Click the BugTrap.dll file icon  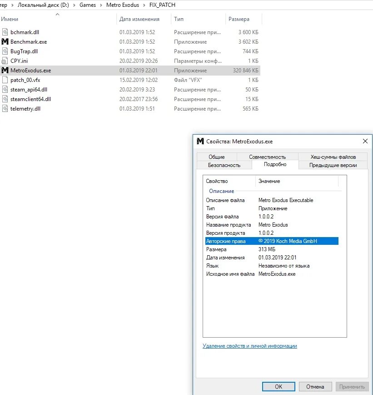pyautogui.click(x=5, y=51)
